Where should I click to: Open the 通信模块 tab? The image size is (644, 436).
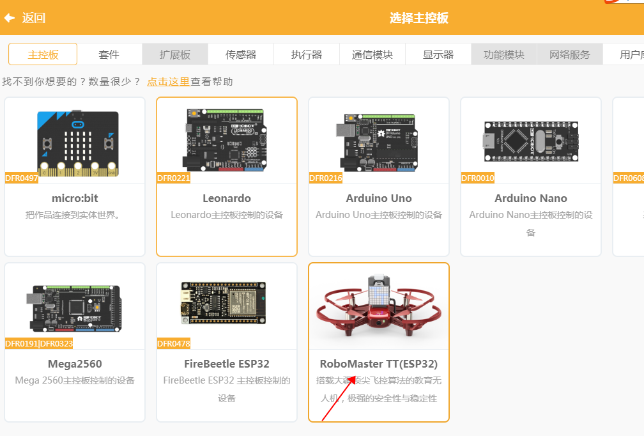click(372, 54)
